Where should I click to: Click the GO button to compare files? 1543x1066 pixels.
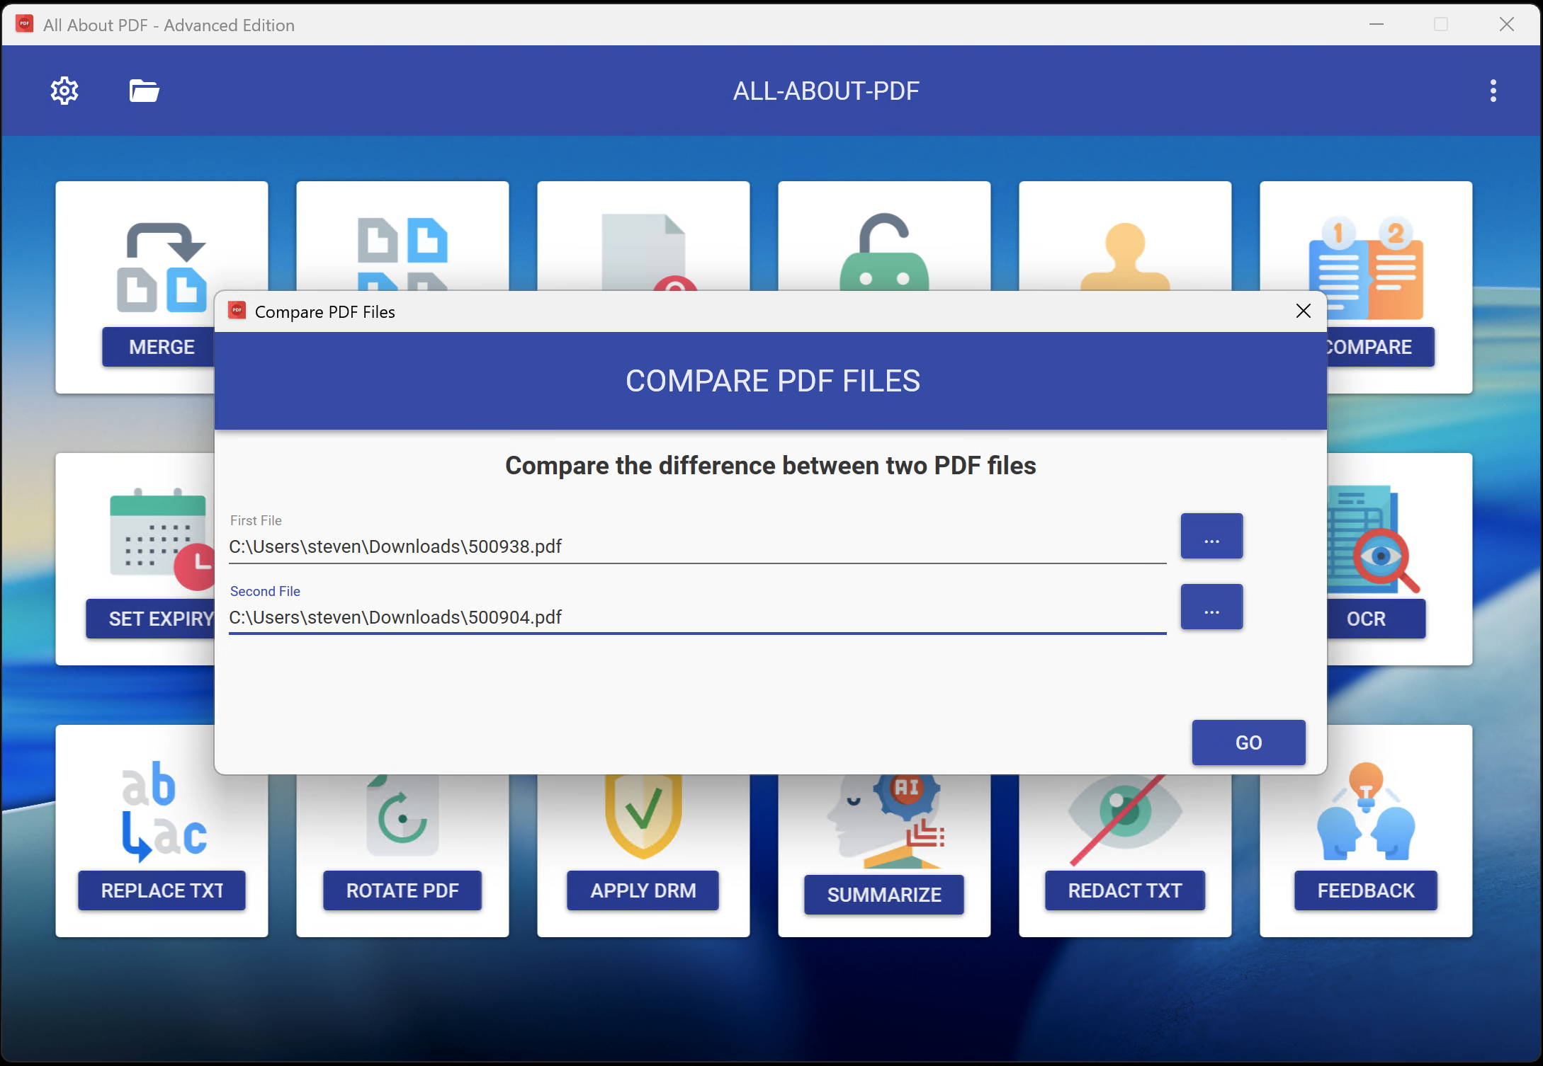(x=1248, y=743)
